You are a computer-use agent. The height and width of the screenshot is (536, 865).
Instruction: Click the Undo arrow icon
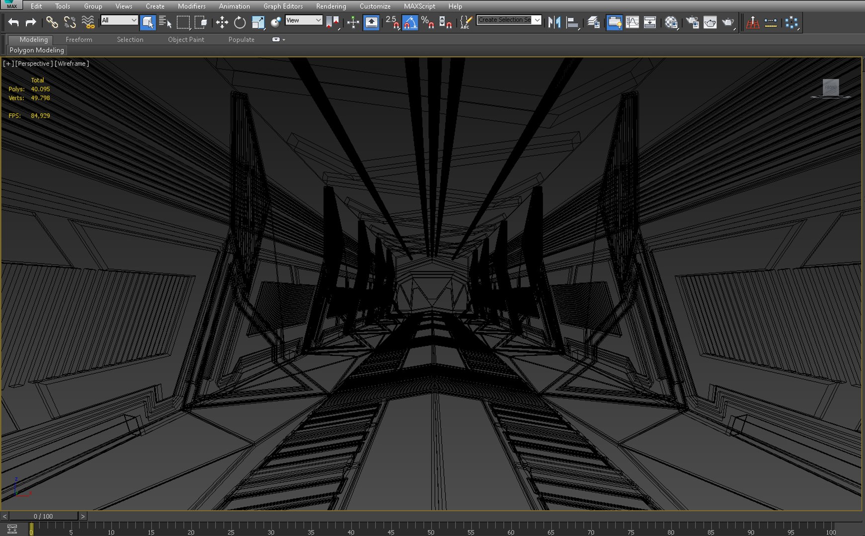(13, 22)
